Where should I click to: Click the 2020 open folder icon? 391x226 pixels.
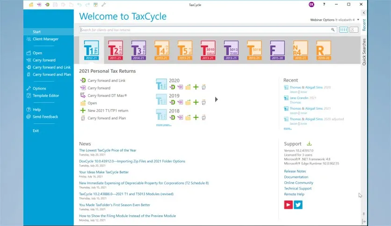click(188, 87)
